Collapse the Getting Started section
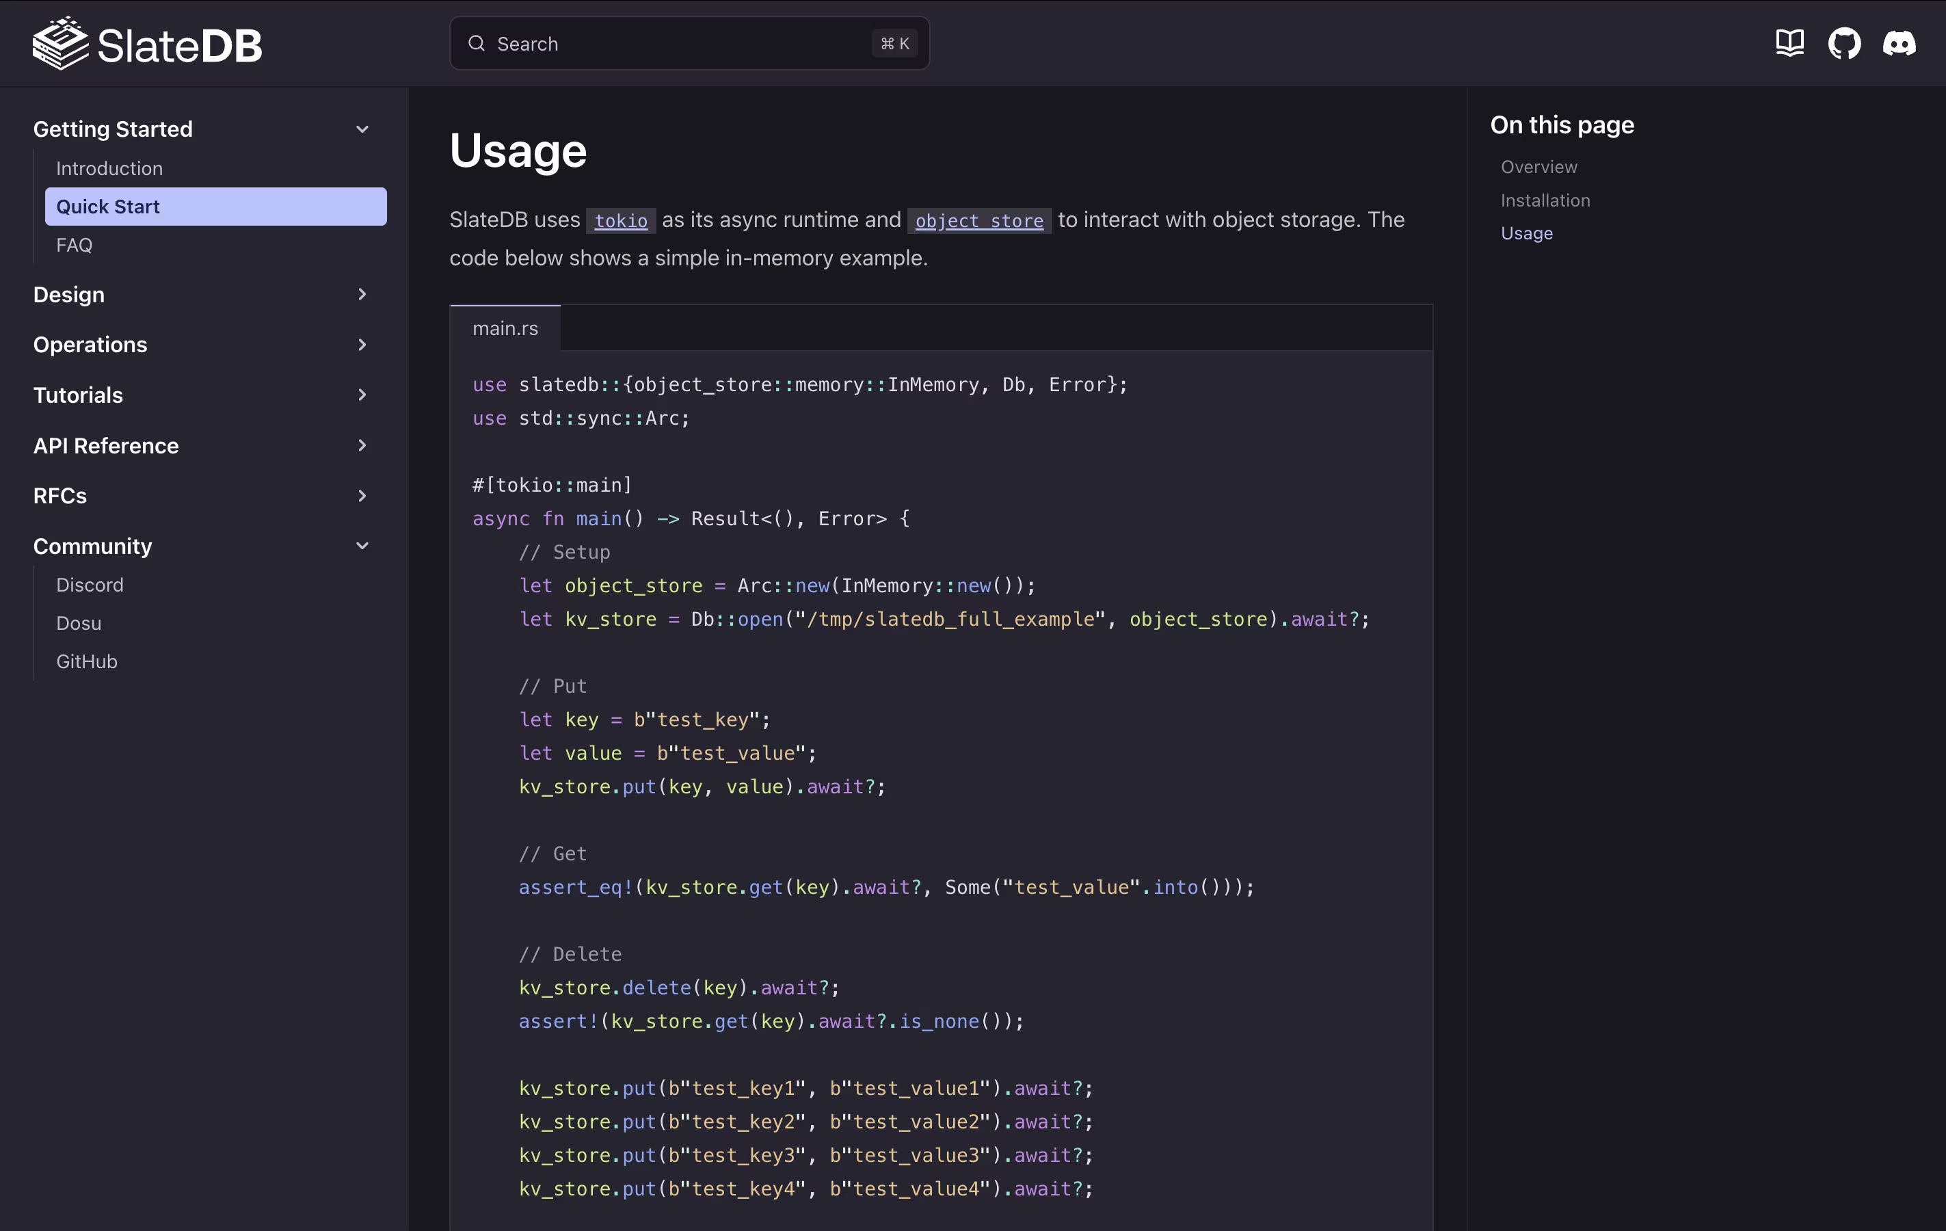Screen dimensions: 1946x1231 point(362,129)
